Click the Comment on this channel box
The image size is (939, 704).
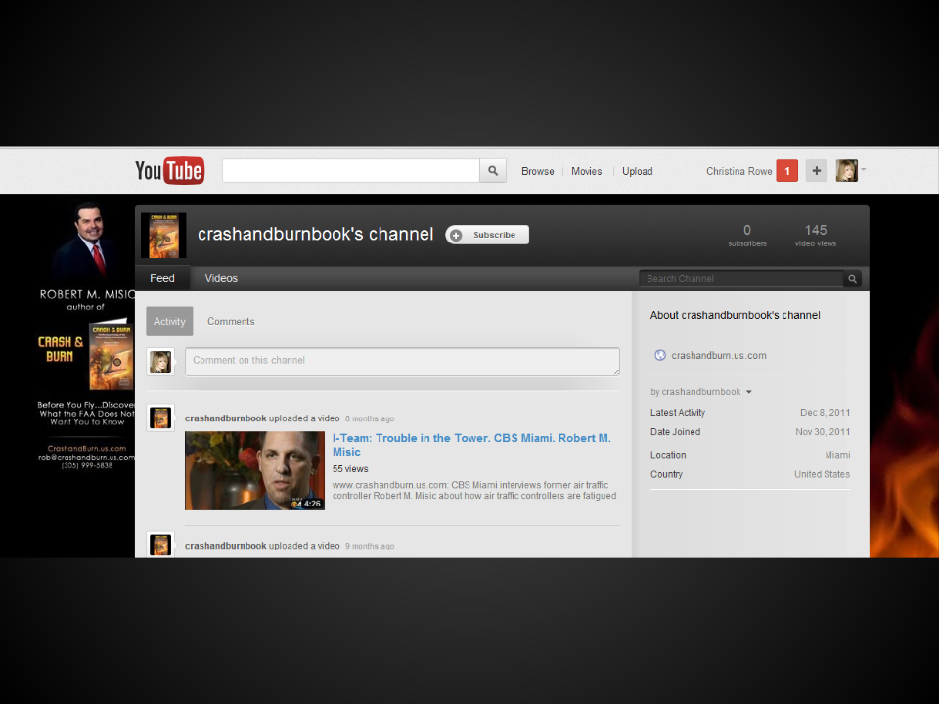[x=402, y=362]
